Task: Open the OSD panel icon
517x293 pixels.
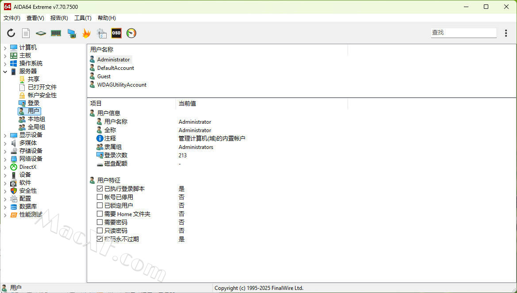Action: tap(116, 33)
